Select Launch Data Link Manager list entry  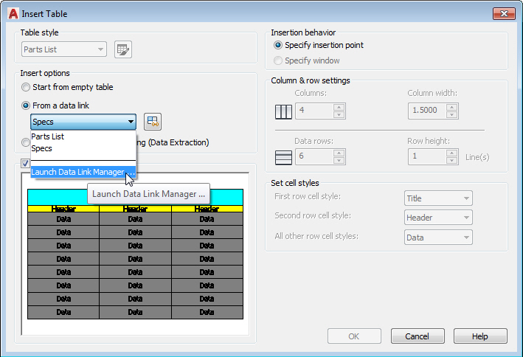click(83, 172)
